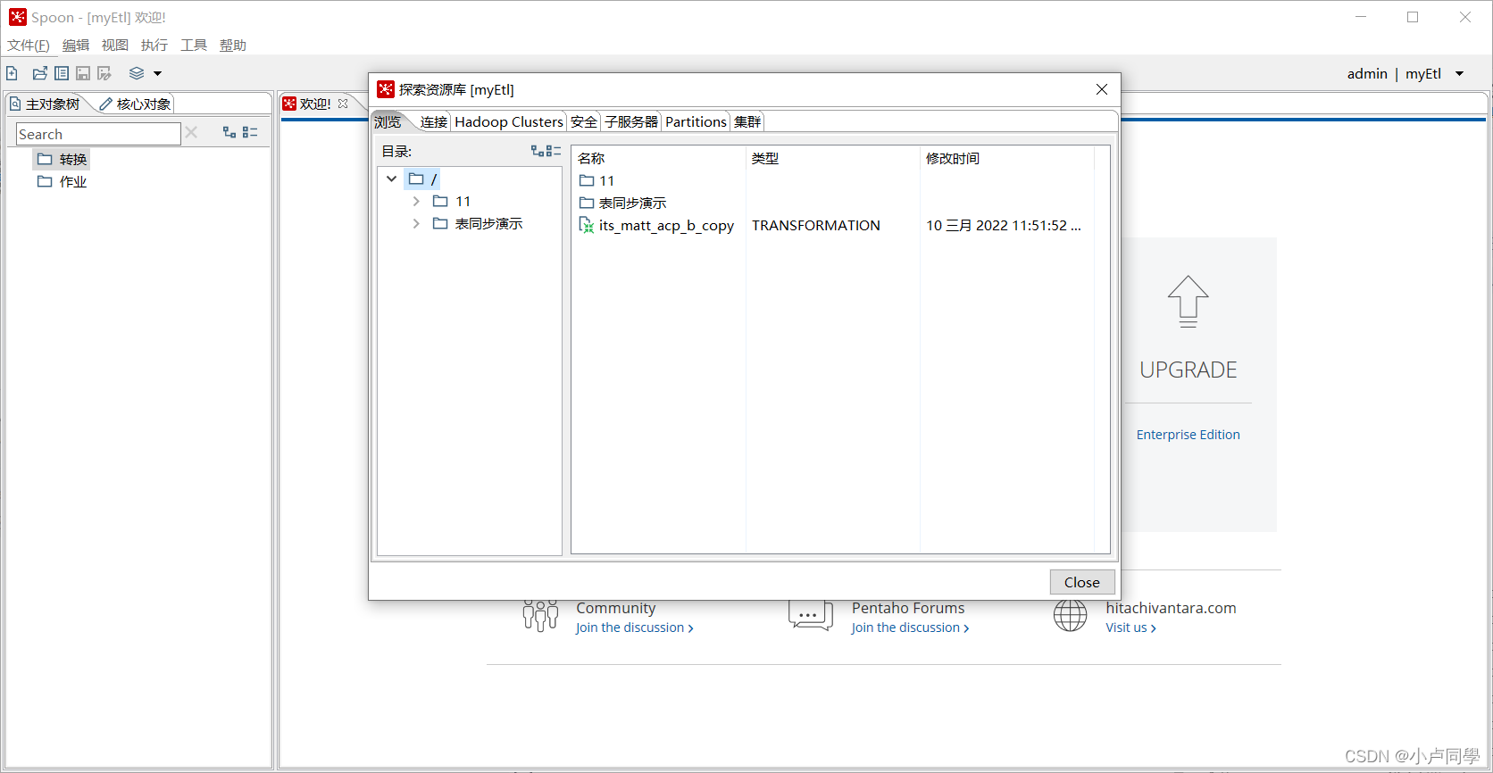Click collapse all icon in main tree panel
This screenshot has height=773, width=1493.
(x=250, y=132)
